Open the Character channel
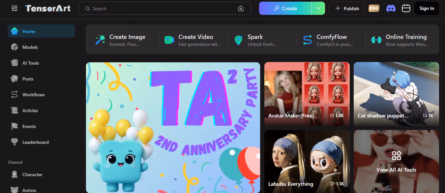The height and width of the screenshot is (193, 445). [32, 174]
